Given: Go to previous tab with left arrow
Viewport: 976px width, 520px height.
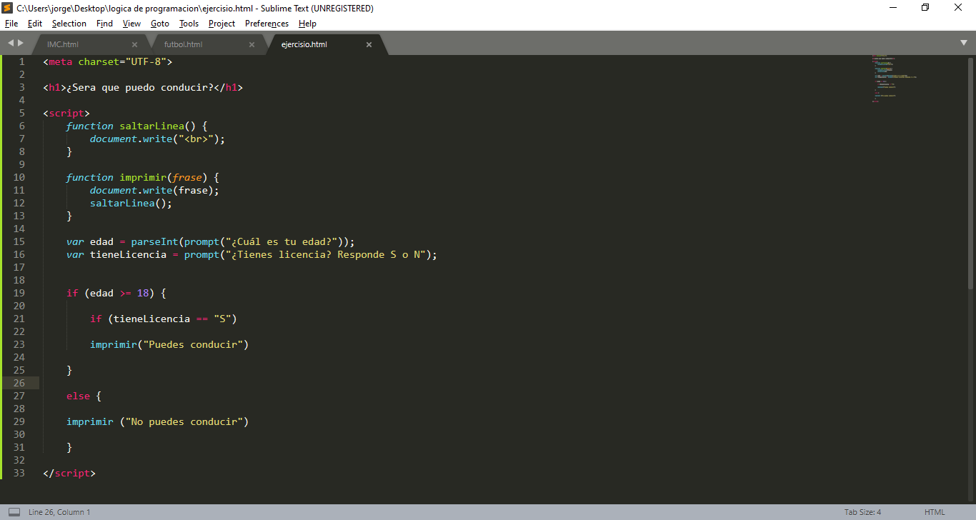Looking at the screenshot, I should point(11,44).
